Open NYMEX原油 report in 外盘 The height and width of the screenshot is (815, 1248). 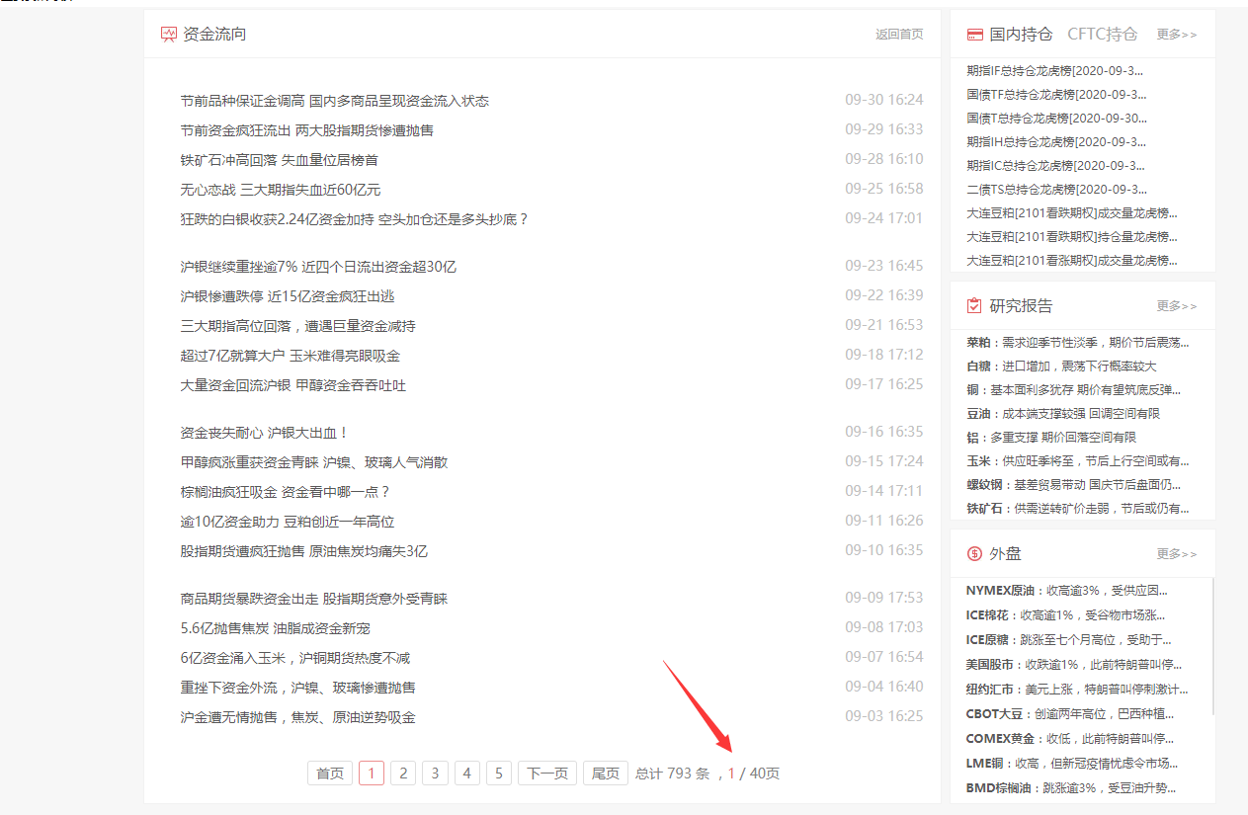1067,591
